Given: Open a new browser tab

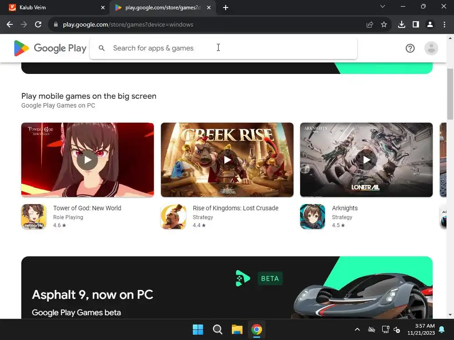Looking at the screenshot, I should click(226, 8).
